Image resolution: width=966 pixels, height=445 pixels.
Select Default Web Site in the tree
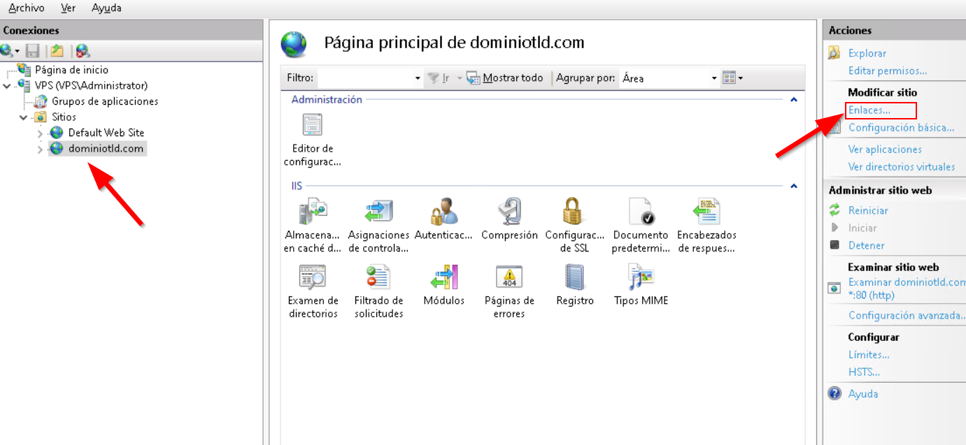click(x=106, y=133)
